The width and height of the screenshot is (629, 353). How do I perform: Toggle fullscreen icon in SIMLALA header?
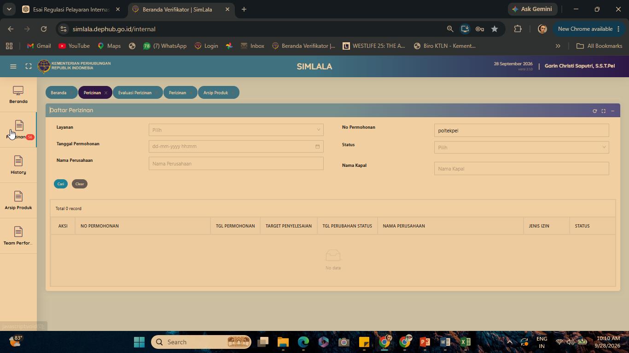point(29,66)
